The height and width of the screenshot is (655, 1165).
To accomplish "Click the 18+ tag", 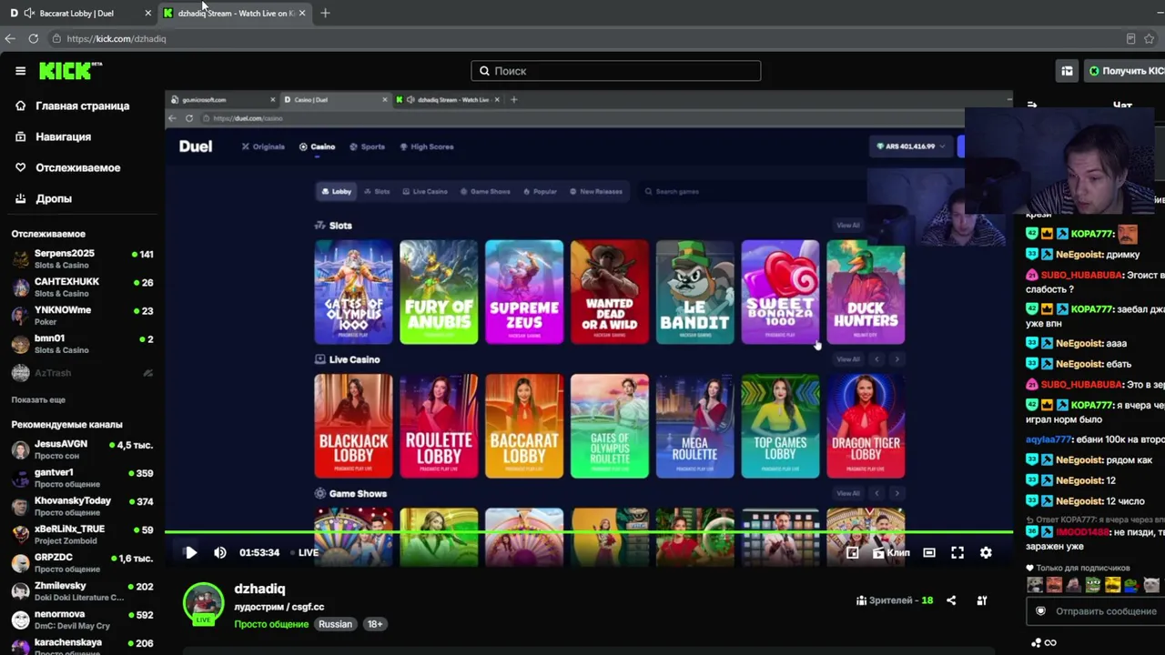I will (x=375, y=624).
